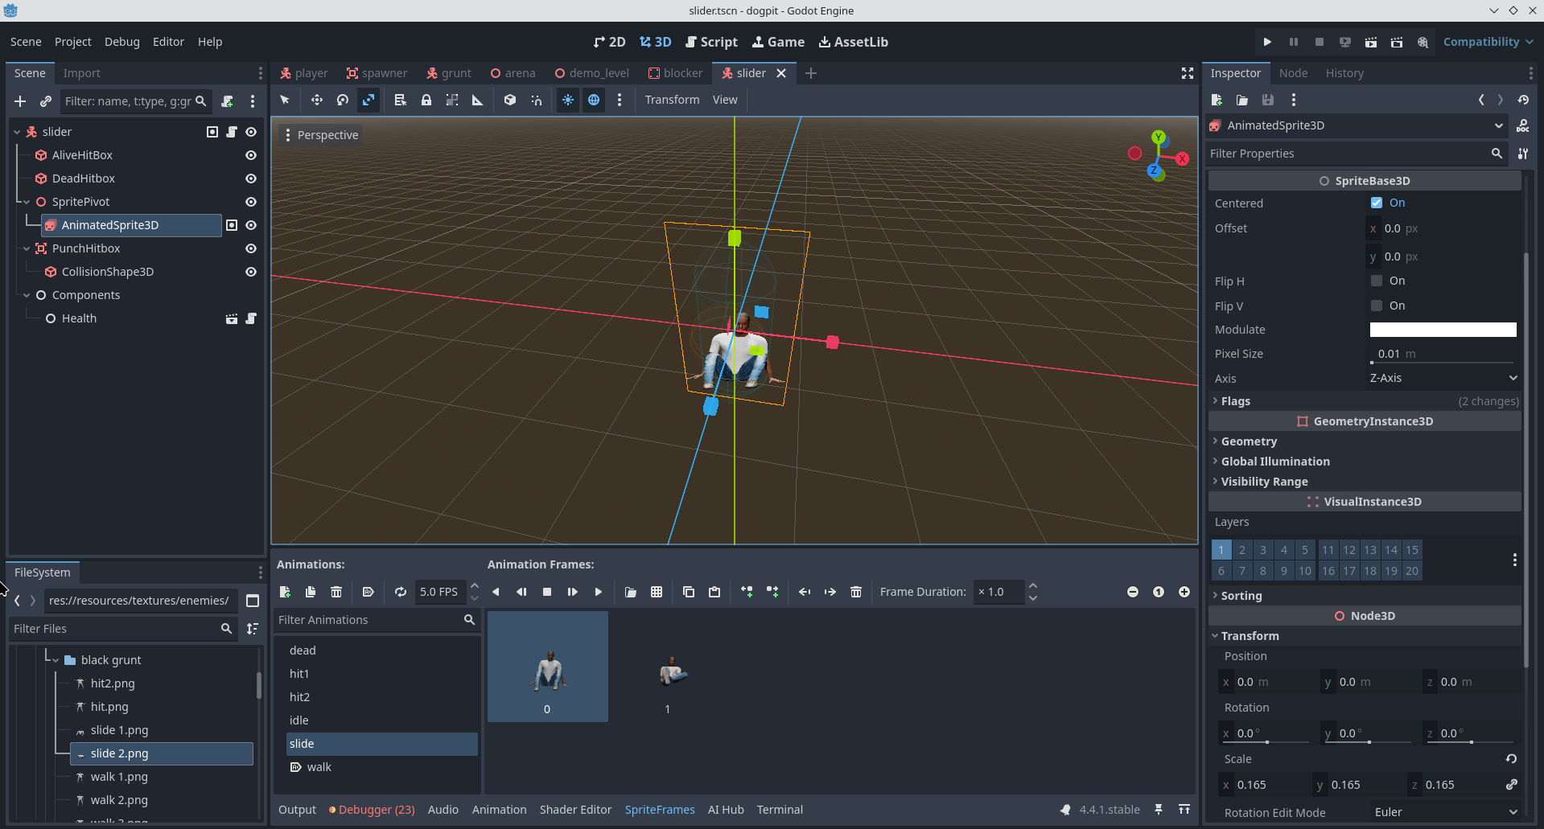Image resolution: width=1544 pixels, height=829 pixels.
Task: Open the Axis dropdown
Action: click(1443, 378)
